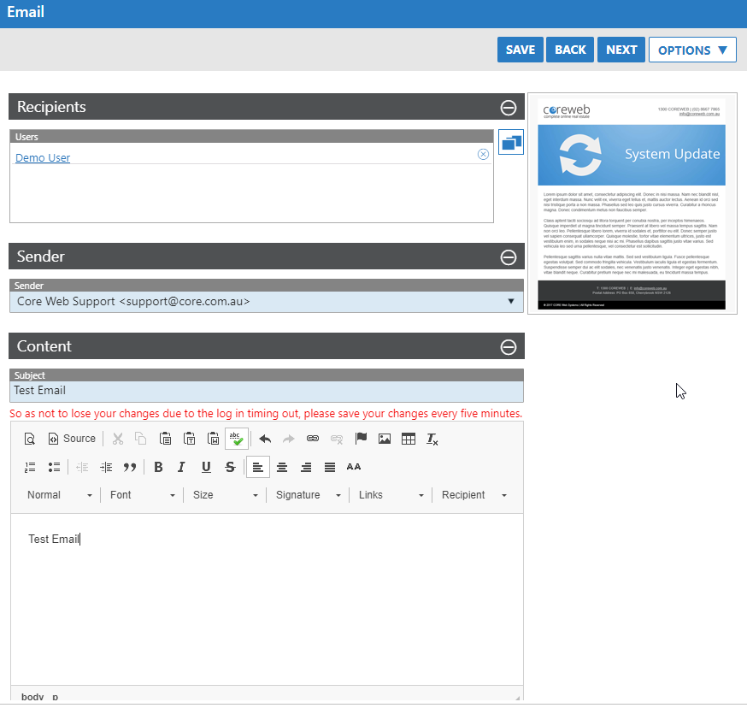Image resolution: width=747 pixels, height=708 pixels.
Task: Click the Undo arrow icon
Action: coord(265,439)
